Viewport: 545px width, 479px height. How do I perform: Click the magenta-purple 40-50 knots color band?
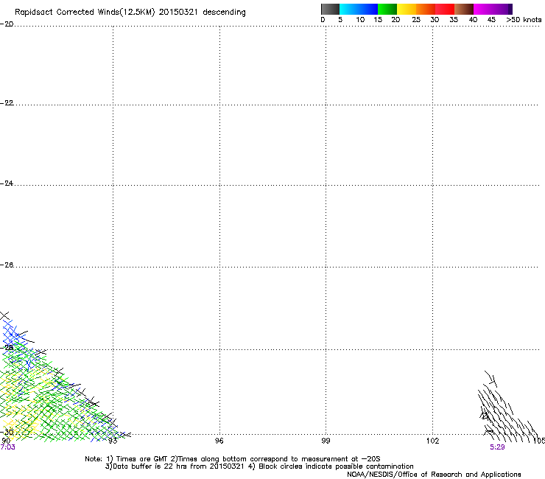pyautogui.click(x=493, y=9)
